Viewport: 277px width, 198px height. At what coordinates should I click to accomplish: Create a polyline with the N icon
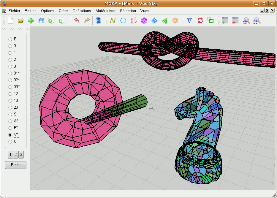[x=113, y=20]
